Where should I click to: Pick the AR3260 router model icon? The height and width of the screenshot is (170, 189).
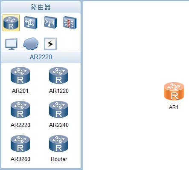pyautogui.click(x=20, y=144)
